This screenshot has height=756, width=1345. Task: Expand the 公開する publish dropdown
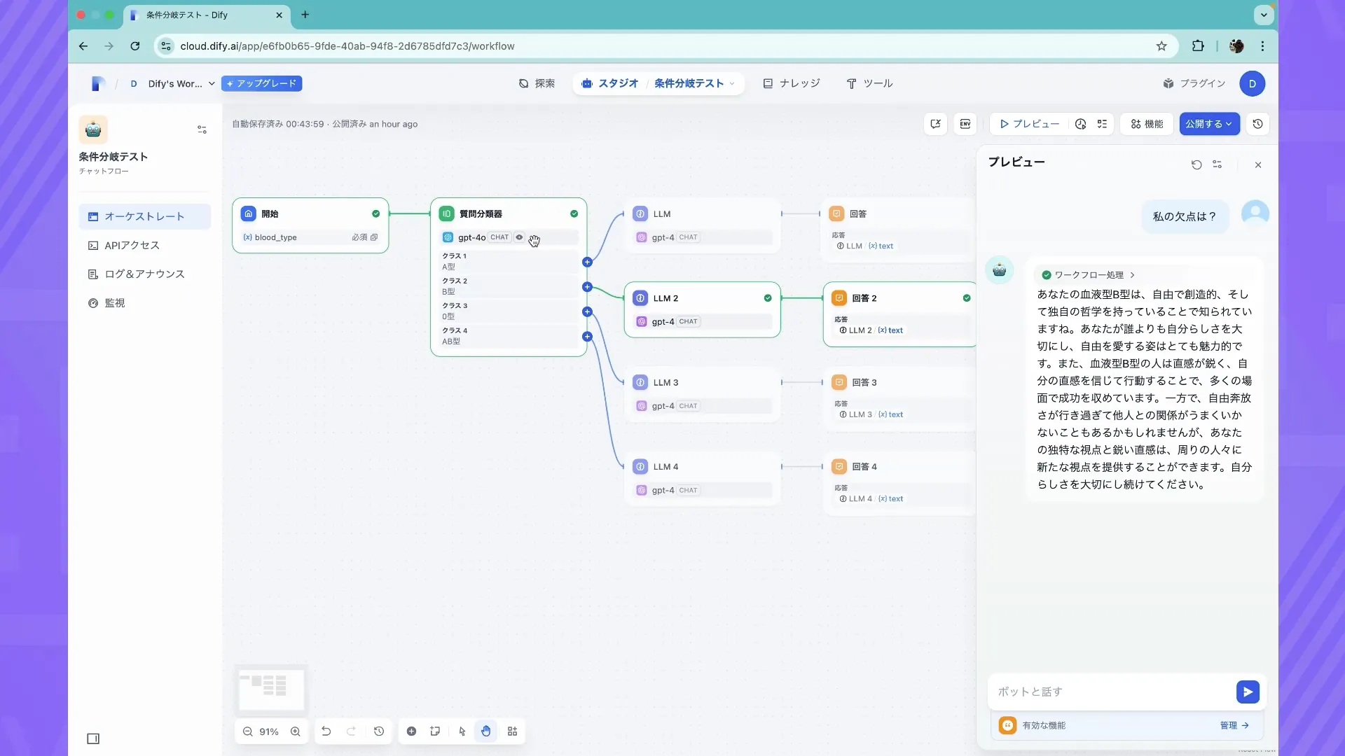pyautogui.click(x=1209, y=124)
